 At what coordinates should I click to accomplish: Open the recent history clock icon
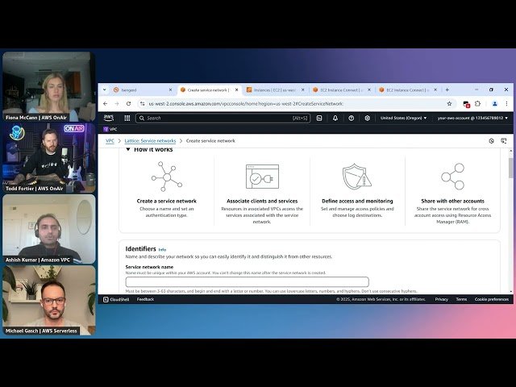[491, 141]
